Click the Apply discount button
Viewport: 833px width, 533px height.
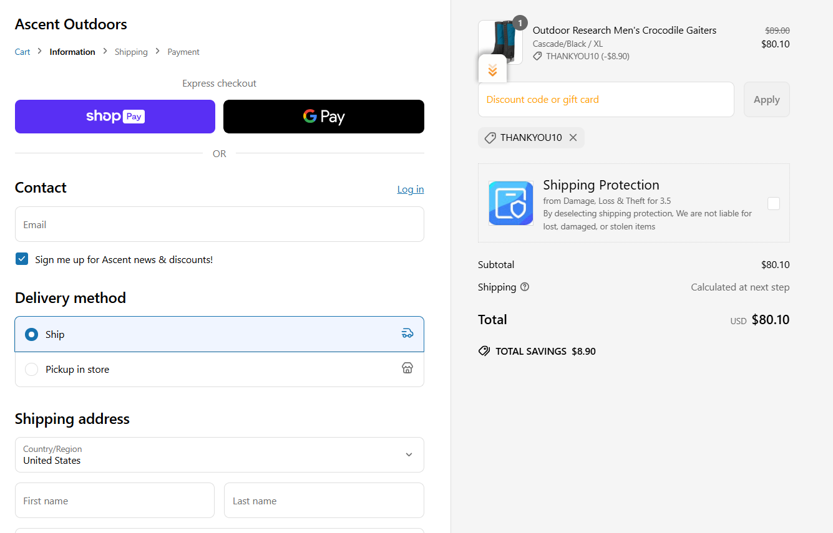tap(767, 99)
